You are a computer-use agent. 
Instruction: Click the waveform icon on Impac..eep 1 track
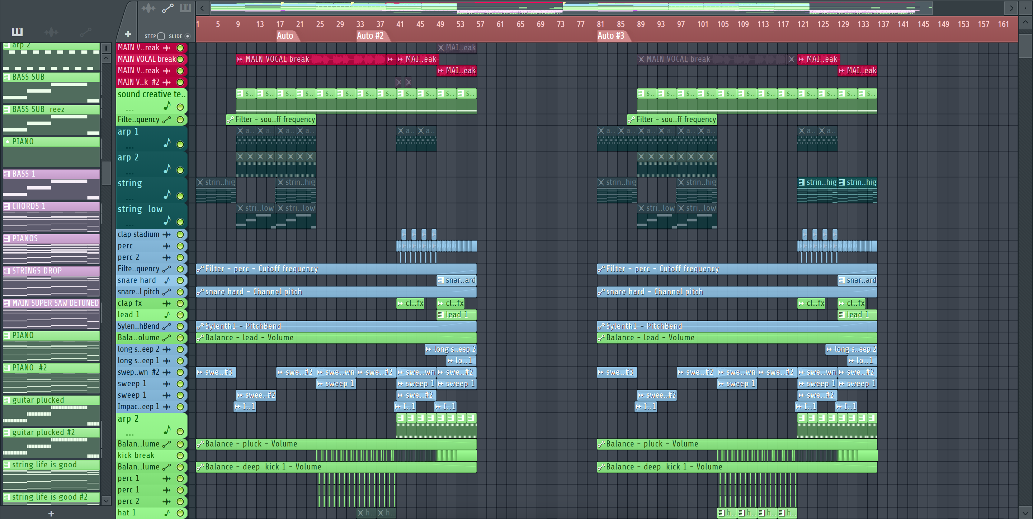(x=167, y=407)
